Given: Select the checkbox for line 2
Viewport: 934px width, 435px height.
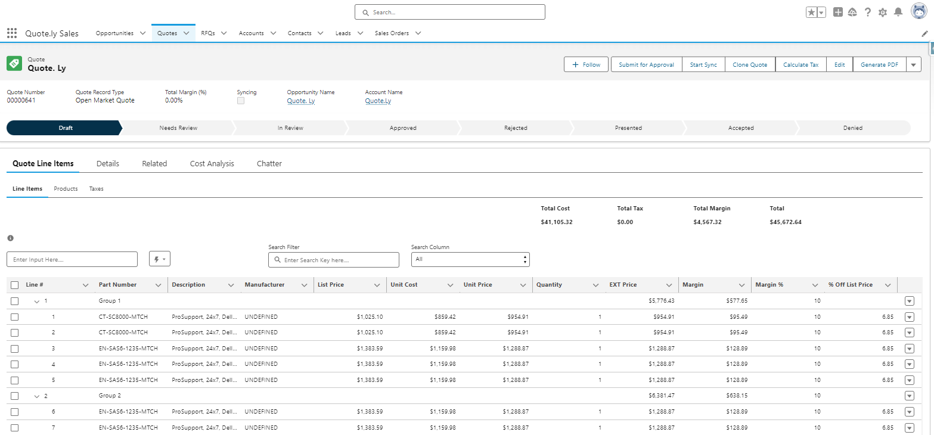Looking at the screenshot, I should click(15, 333).
